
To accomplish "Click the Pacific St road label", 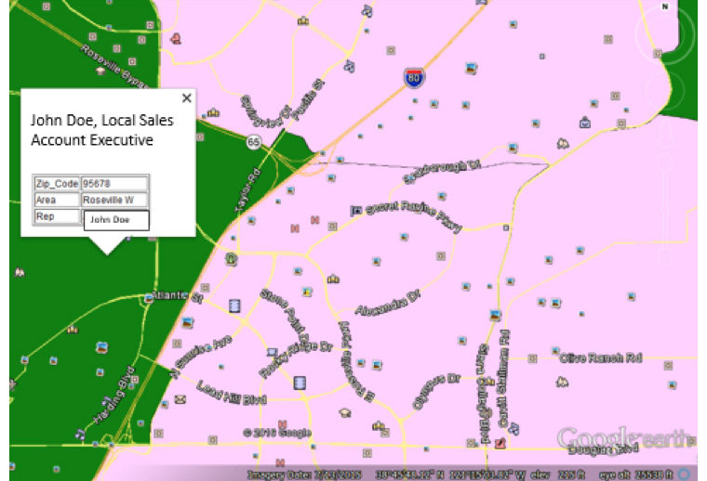I will click(x=309, y=100).
